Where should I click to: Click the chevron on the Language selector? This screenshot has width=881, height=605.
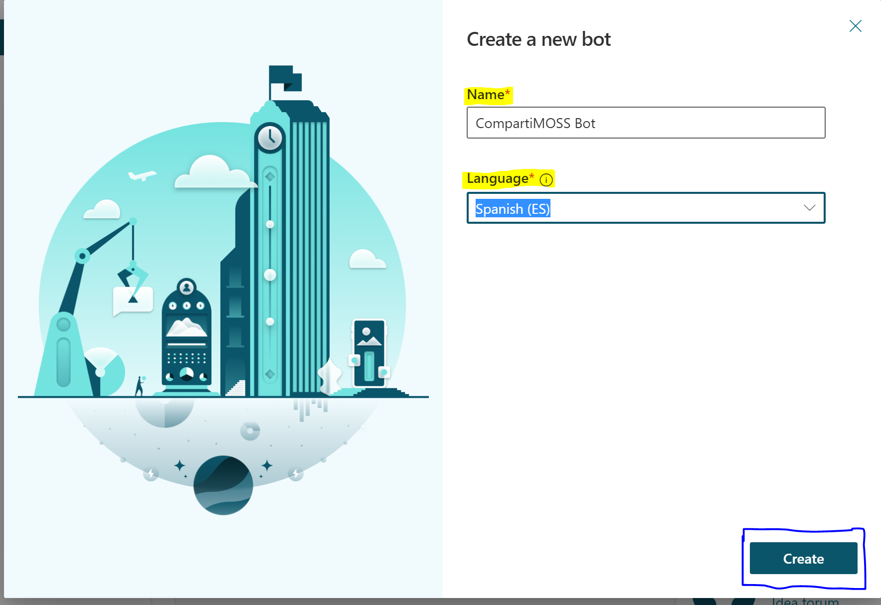[809, 208]
